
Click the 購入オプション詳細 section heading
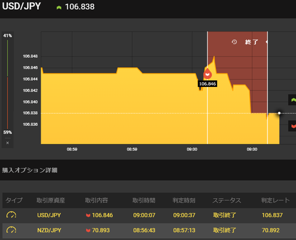(x=30, y=170)
